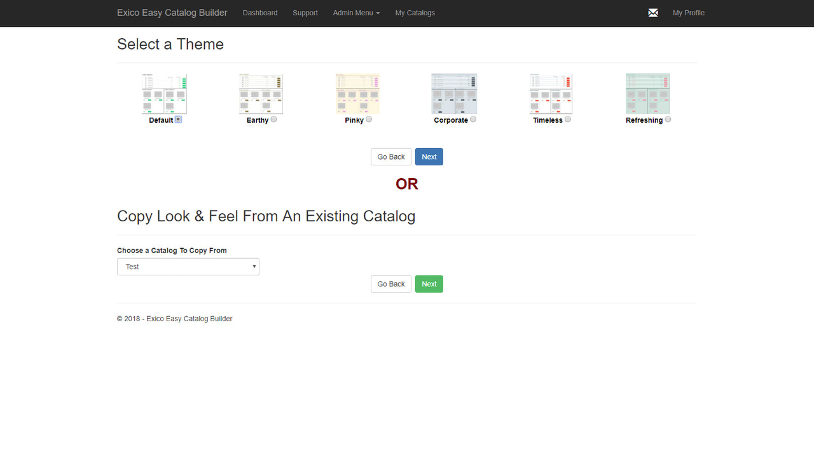Screen dimensions: 814x458
Task: Select the Default theme preview image
Action: 164,94
